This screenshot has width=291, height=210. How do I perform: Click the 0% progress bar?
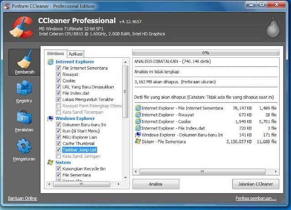(x=206, y=53)
